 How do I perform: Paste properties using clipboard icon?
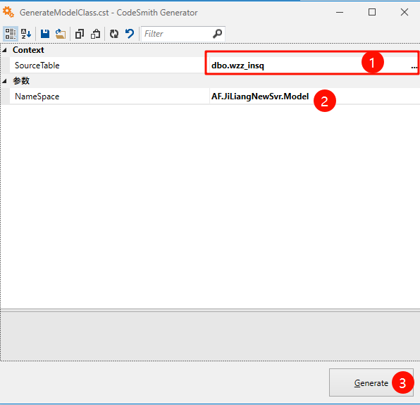click(96, 34)
